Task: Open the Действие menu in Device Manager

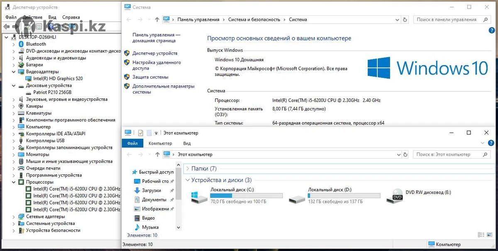Action: click(x=32, y=17)
